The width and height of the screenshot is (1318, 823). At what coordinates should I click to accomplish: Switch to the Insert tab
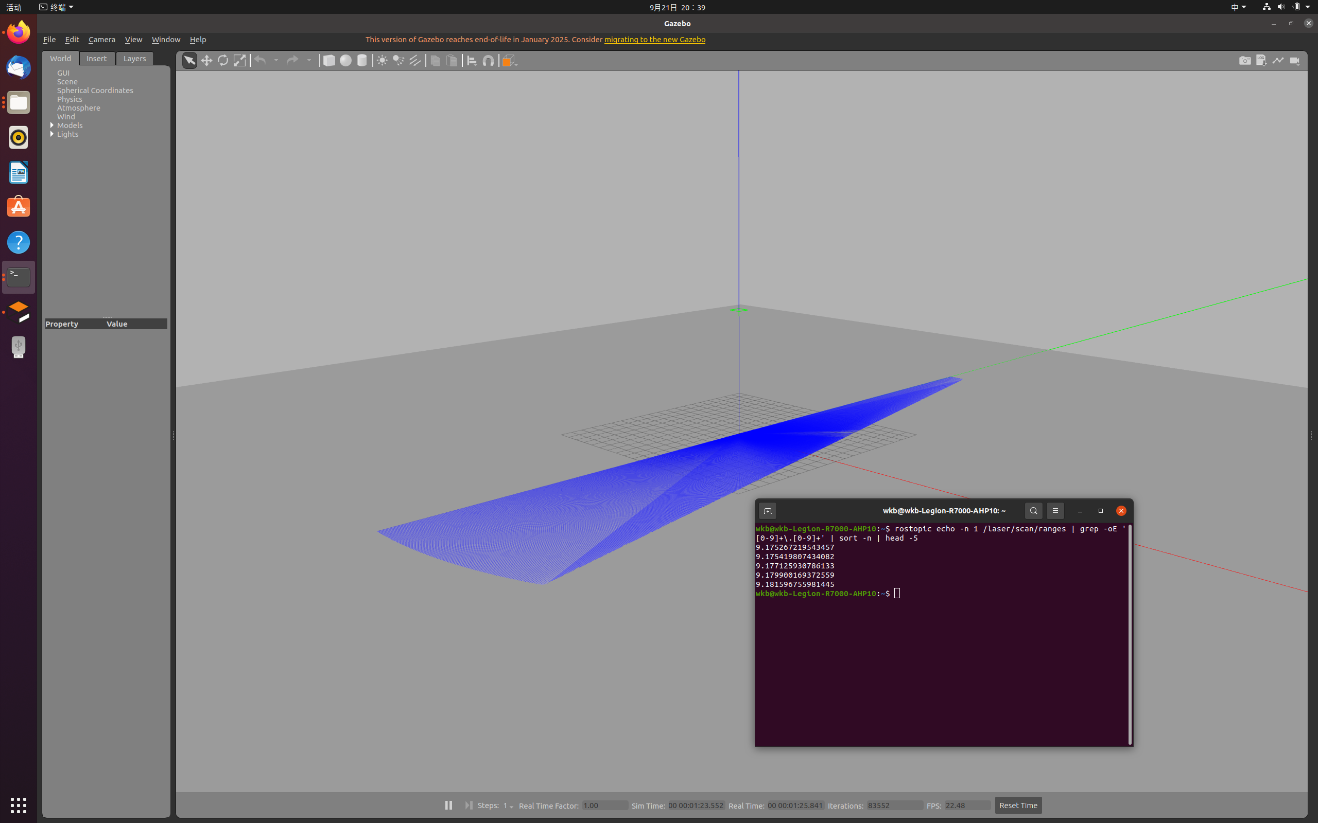pyautogui.click(x=97, y=58)
